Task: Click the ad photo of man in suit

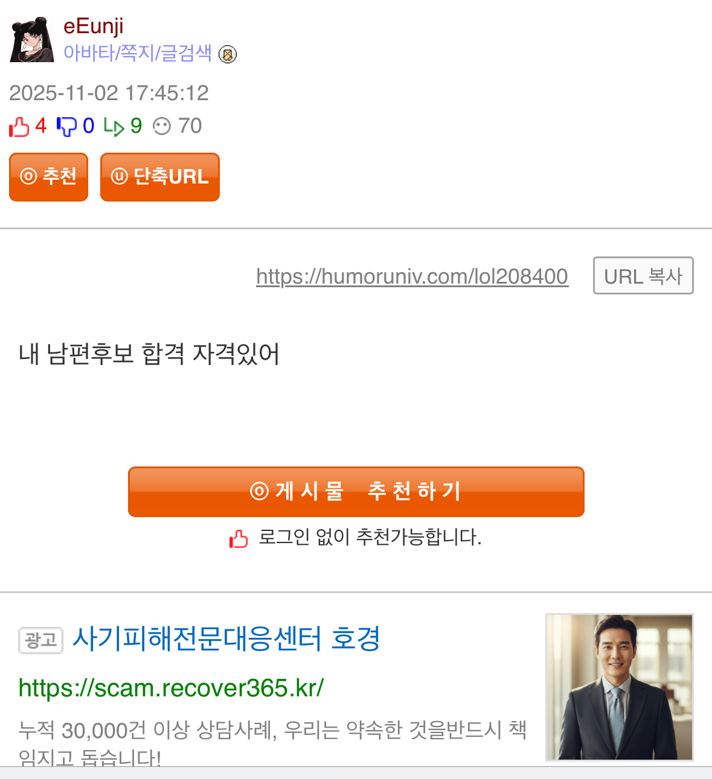Action: click(620, 687)
